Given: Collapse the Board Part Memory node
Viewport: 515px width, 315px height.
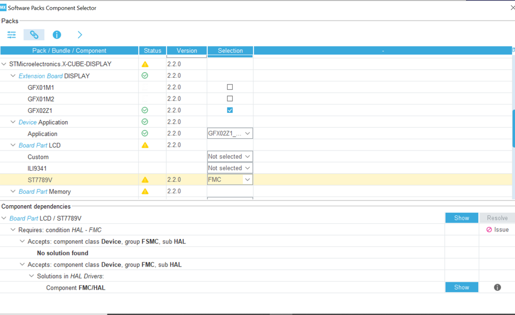Looking at the screenshot, I should click(x=13, y=191).
